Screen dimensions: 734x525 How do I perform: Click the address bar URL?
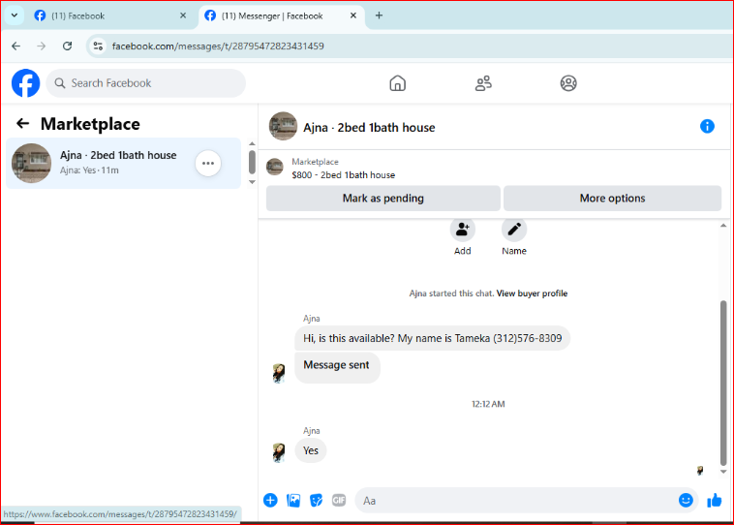click(218, 46)
